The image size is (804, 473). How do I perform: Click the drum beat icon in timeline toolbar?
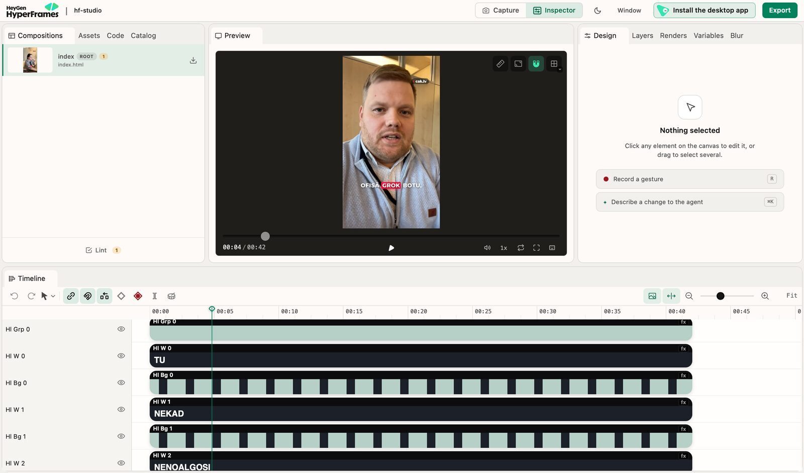tap(171, 296)
